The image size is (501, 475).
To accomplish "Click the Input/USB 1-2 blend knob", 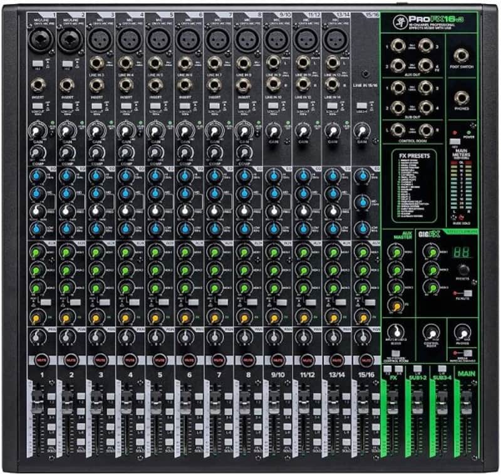I will (x=396, y=332).
